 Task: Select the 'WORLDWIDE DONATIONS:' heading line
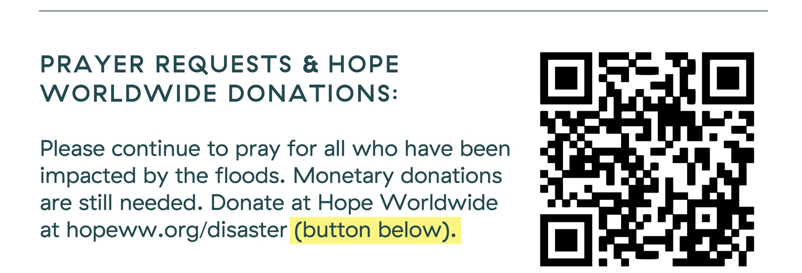pyautogui.click(x=219, y=93)
